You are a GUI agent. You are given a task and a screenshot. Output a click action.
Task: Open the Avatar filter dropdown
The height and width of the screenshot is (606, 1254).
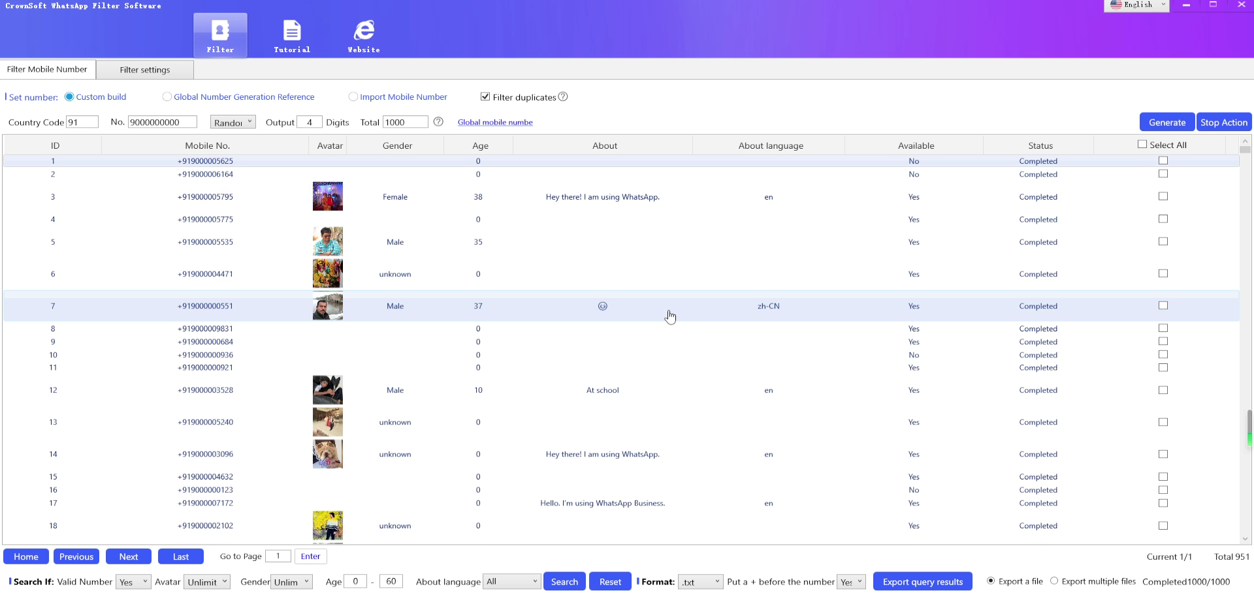(x=208, y=582)
